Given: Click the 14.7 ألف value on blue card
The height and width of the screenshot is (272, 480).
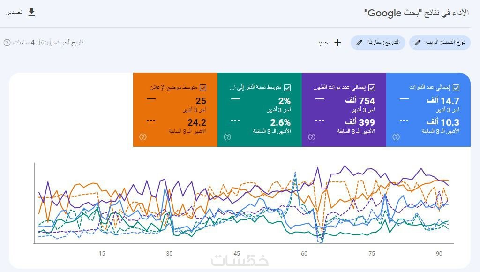Looking at the screenshot, I should [442, 101].
